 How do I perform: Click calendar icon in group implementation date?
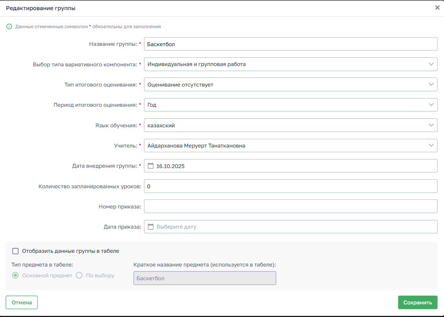(x=151, y=166)
